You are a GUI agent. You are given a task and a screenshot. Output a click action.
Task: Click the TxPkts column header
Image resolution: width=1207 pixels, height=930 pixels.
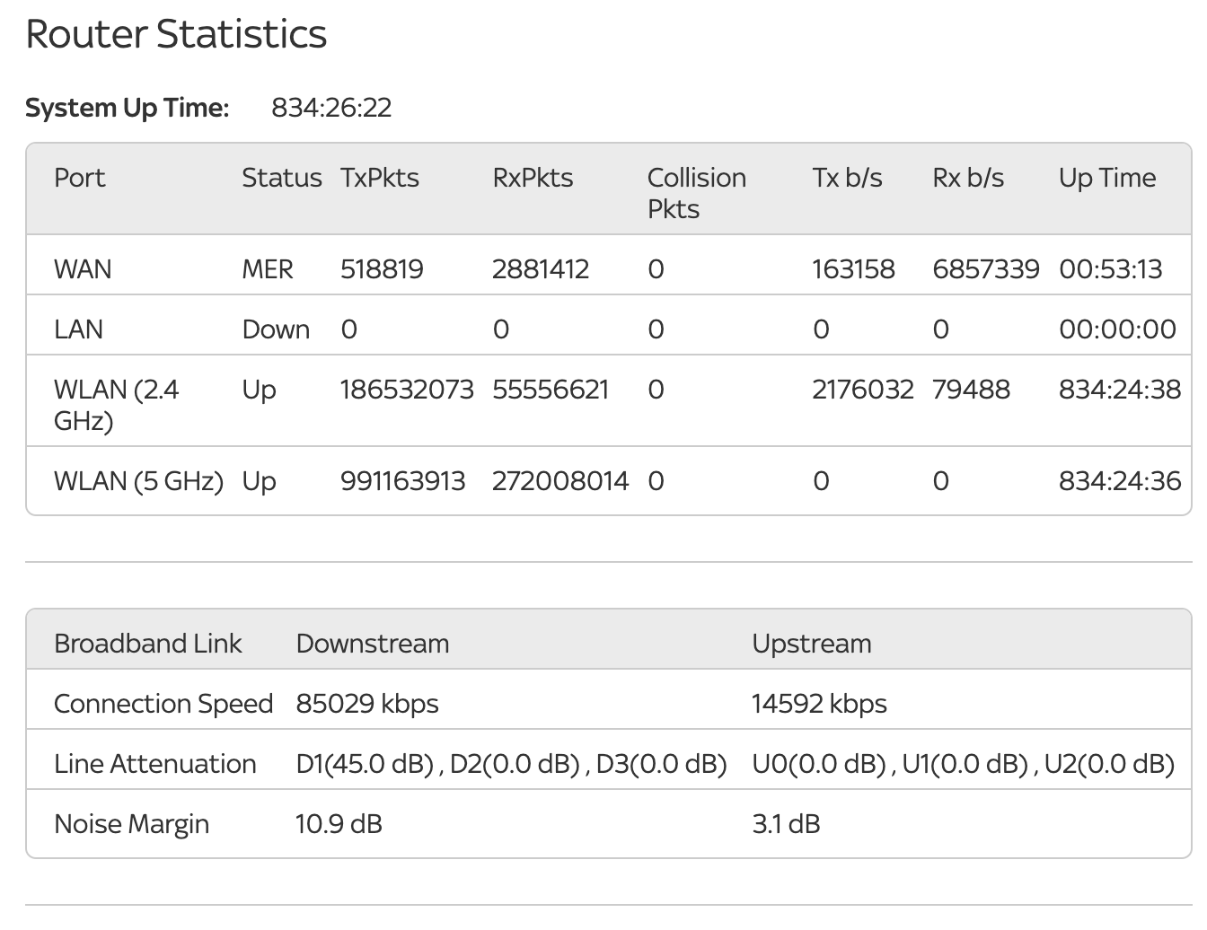379,178
